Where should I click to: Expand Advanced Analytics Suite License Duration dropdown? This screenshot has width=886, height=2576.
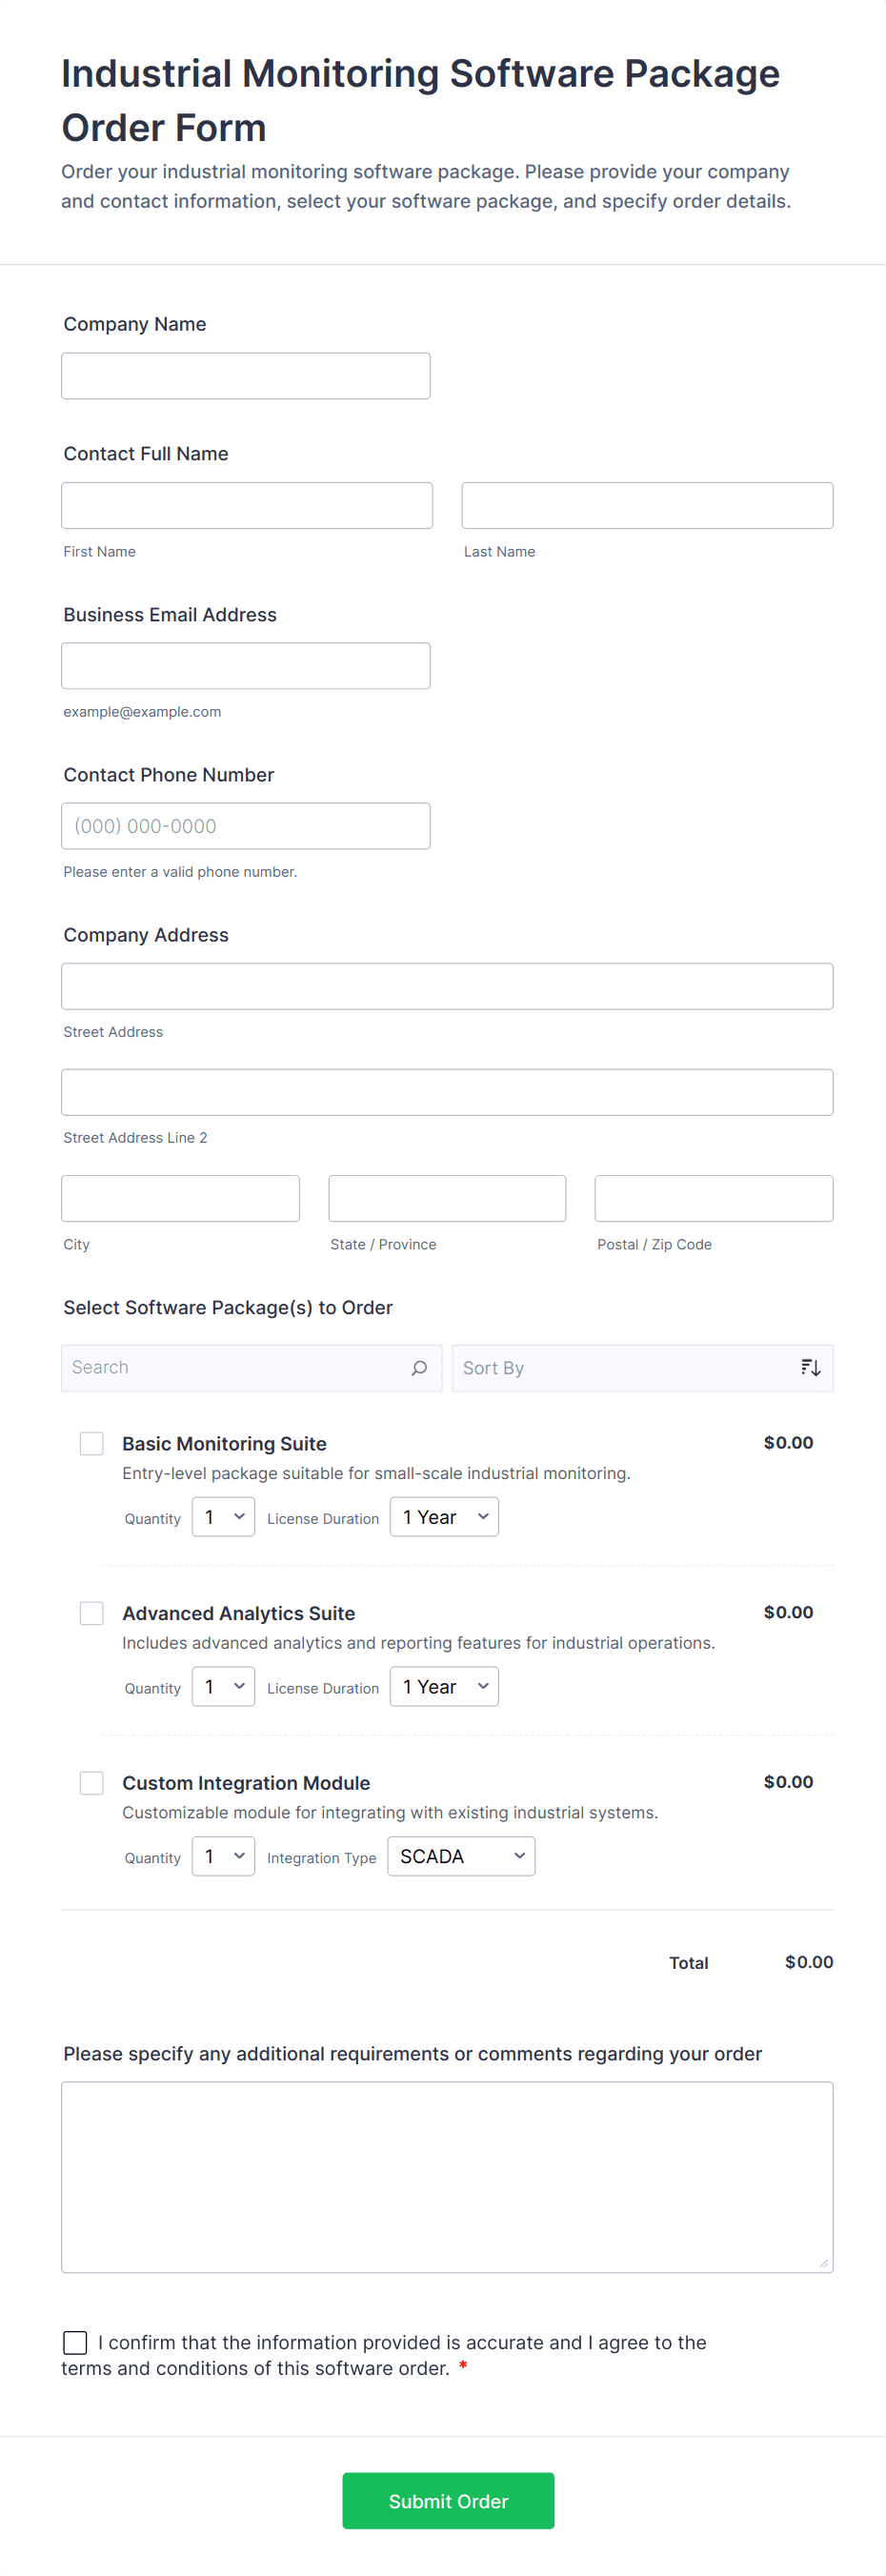(444, 1687)
